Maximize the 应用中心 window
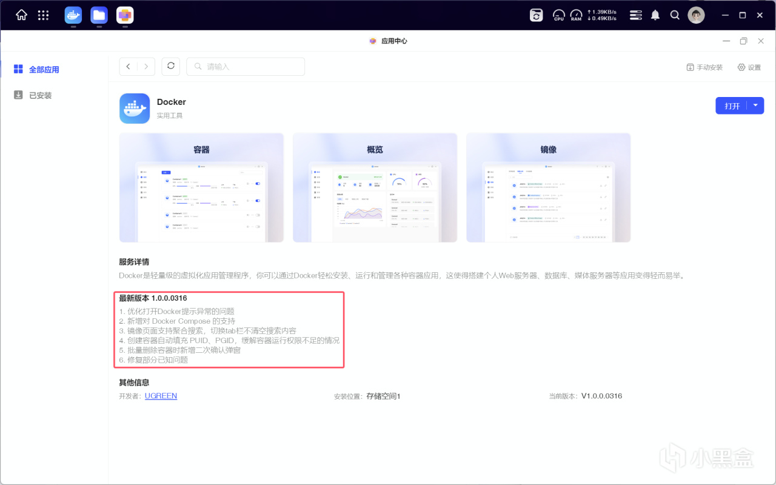 point(743,41)
